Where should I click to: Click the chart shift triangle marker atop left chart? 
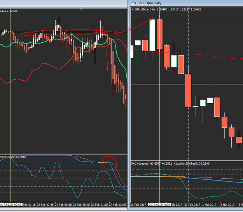(81, 9)
